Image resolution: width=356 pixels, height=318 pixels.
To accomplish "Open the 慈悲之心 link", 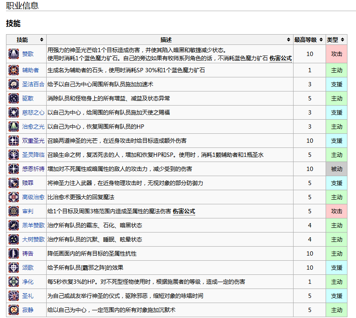I will pos(33,112).
